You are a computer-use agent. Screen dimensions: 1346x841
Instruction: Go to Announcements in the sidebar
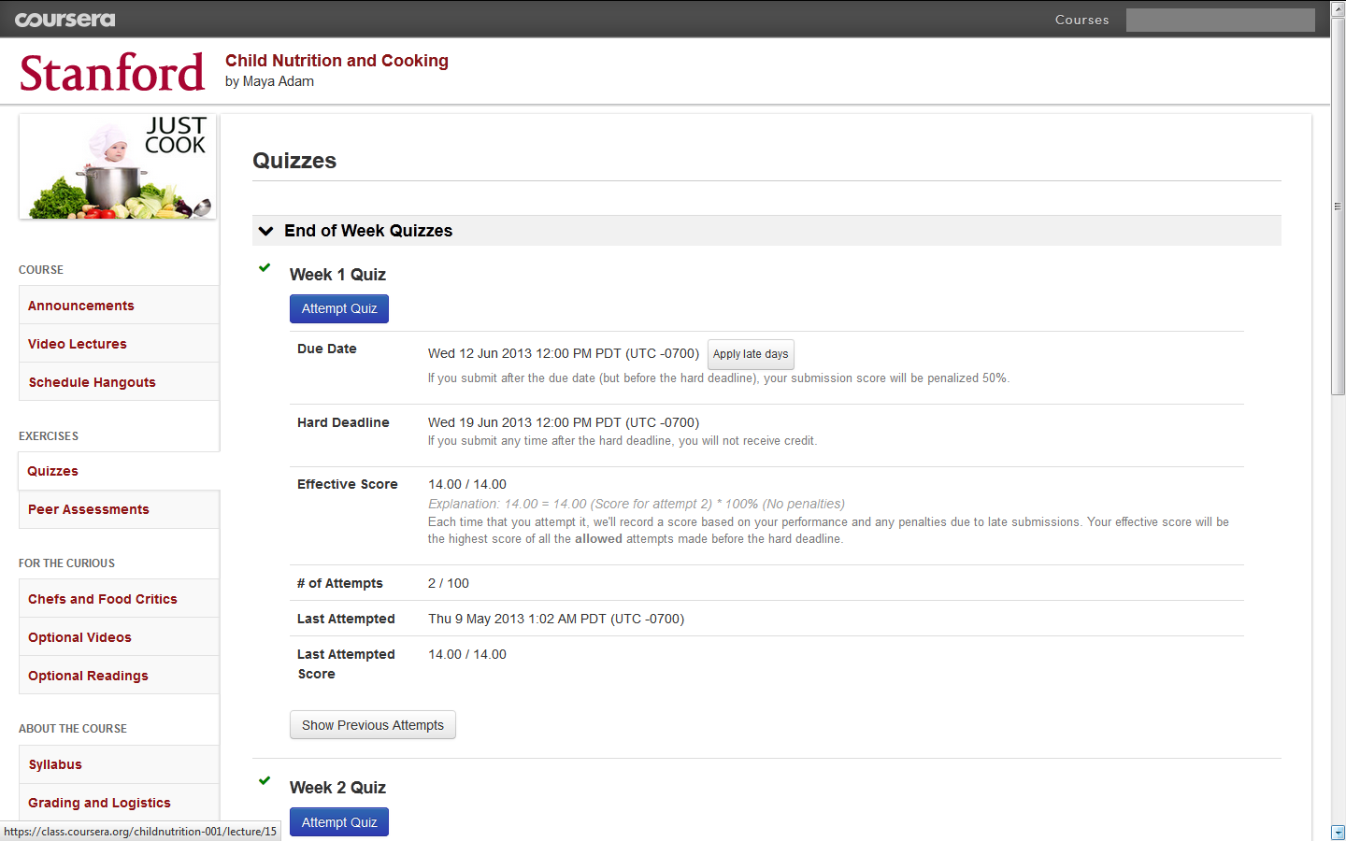(119, 306)
